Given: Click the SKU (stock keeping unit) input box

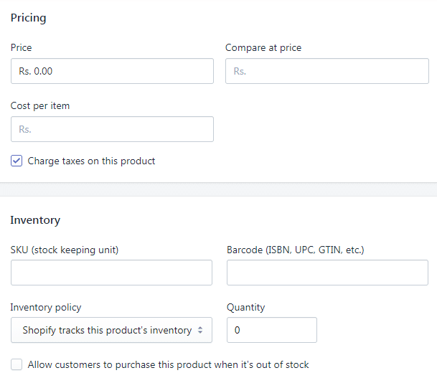Looking at the screenshot, I should [111, 273].
